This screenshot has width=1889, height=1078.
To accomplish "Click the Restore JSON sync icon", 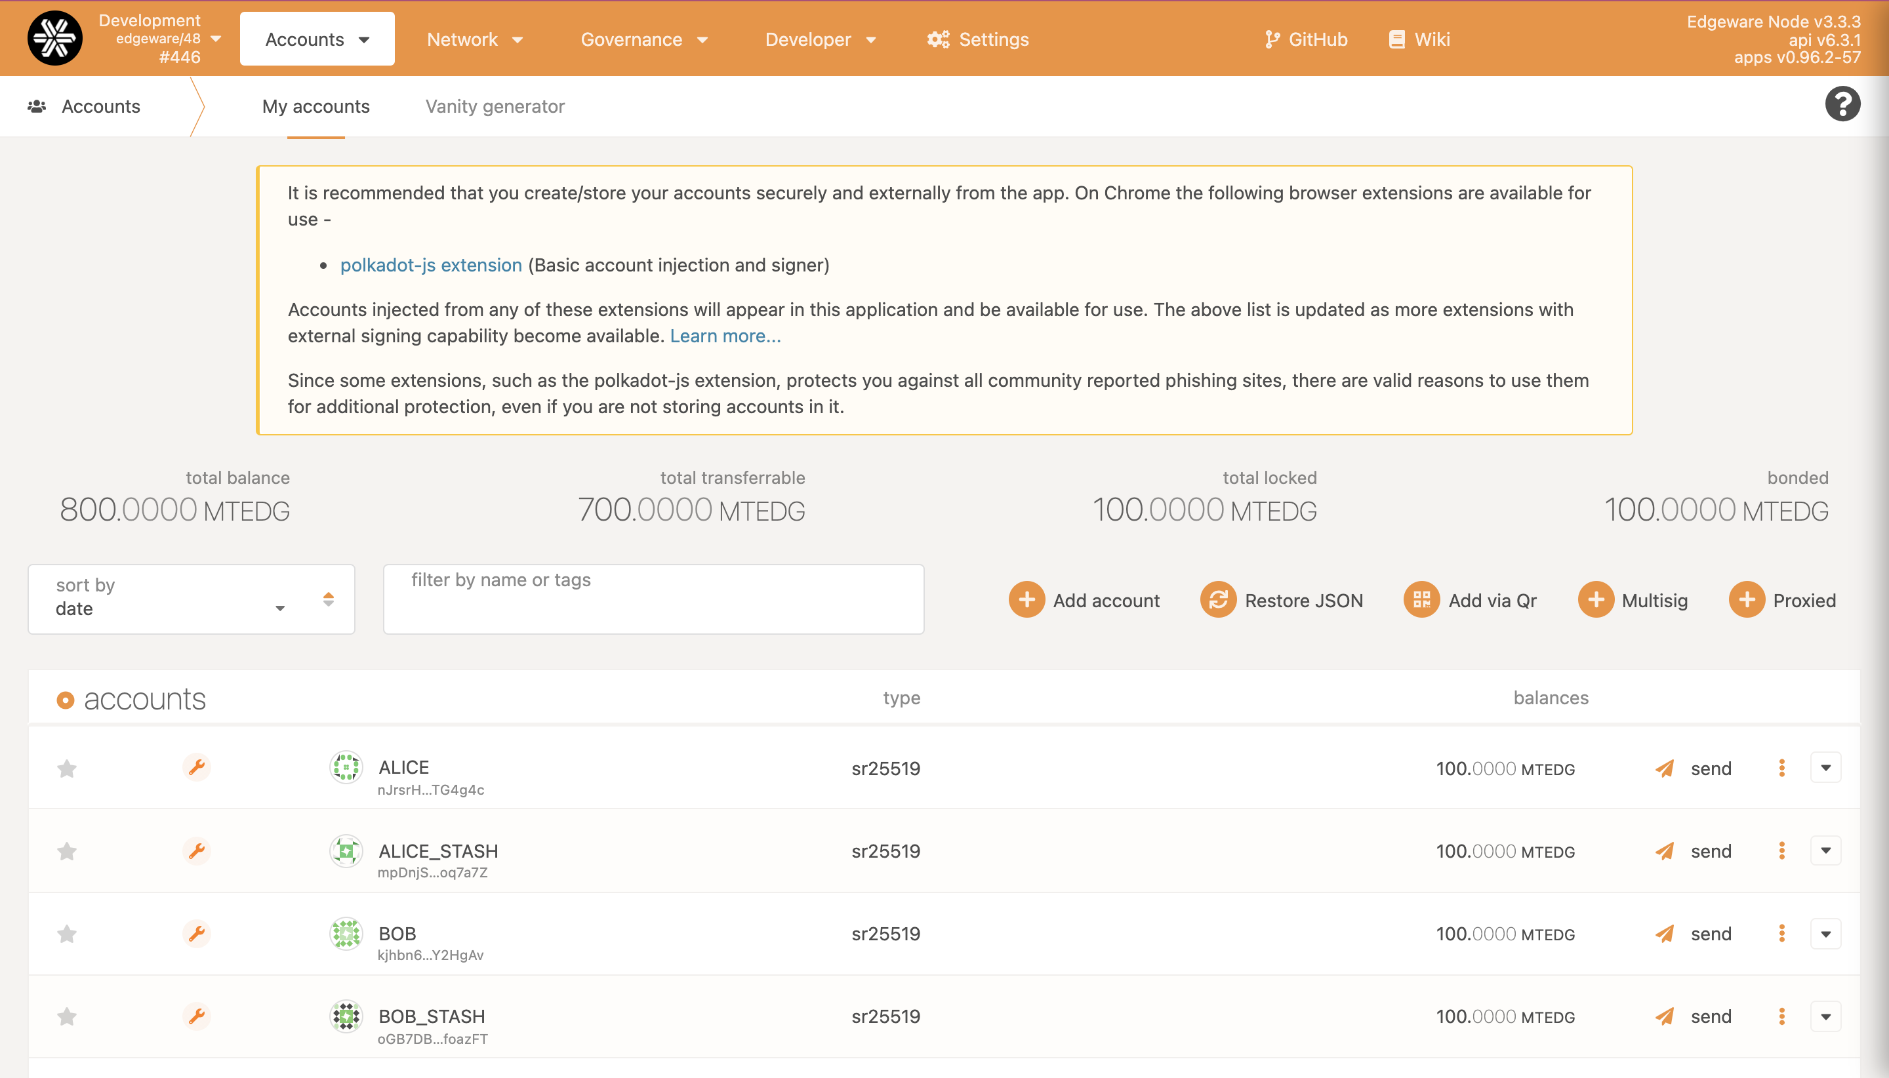I will [1218, 600].
